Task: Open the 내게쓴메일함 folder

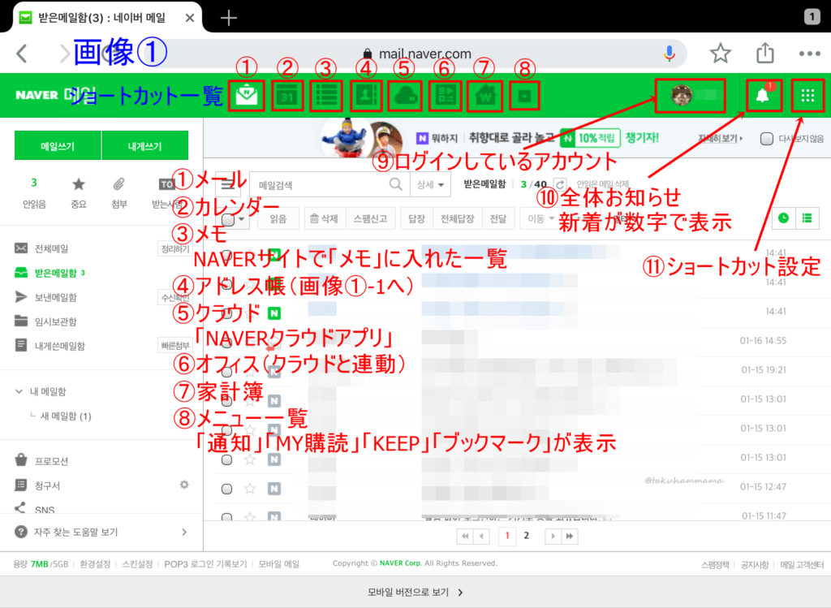Action: [60, 346]
